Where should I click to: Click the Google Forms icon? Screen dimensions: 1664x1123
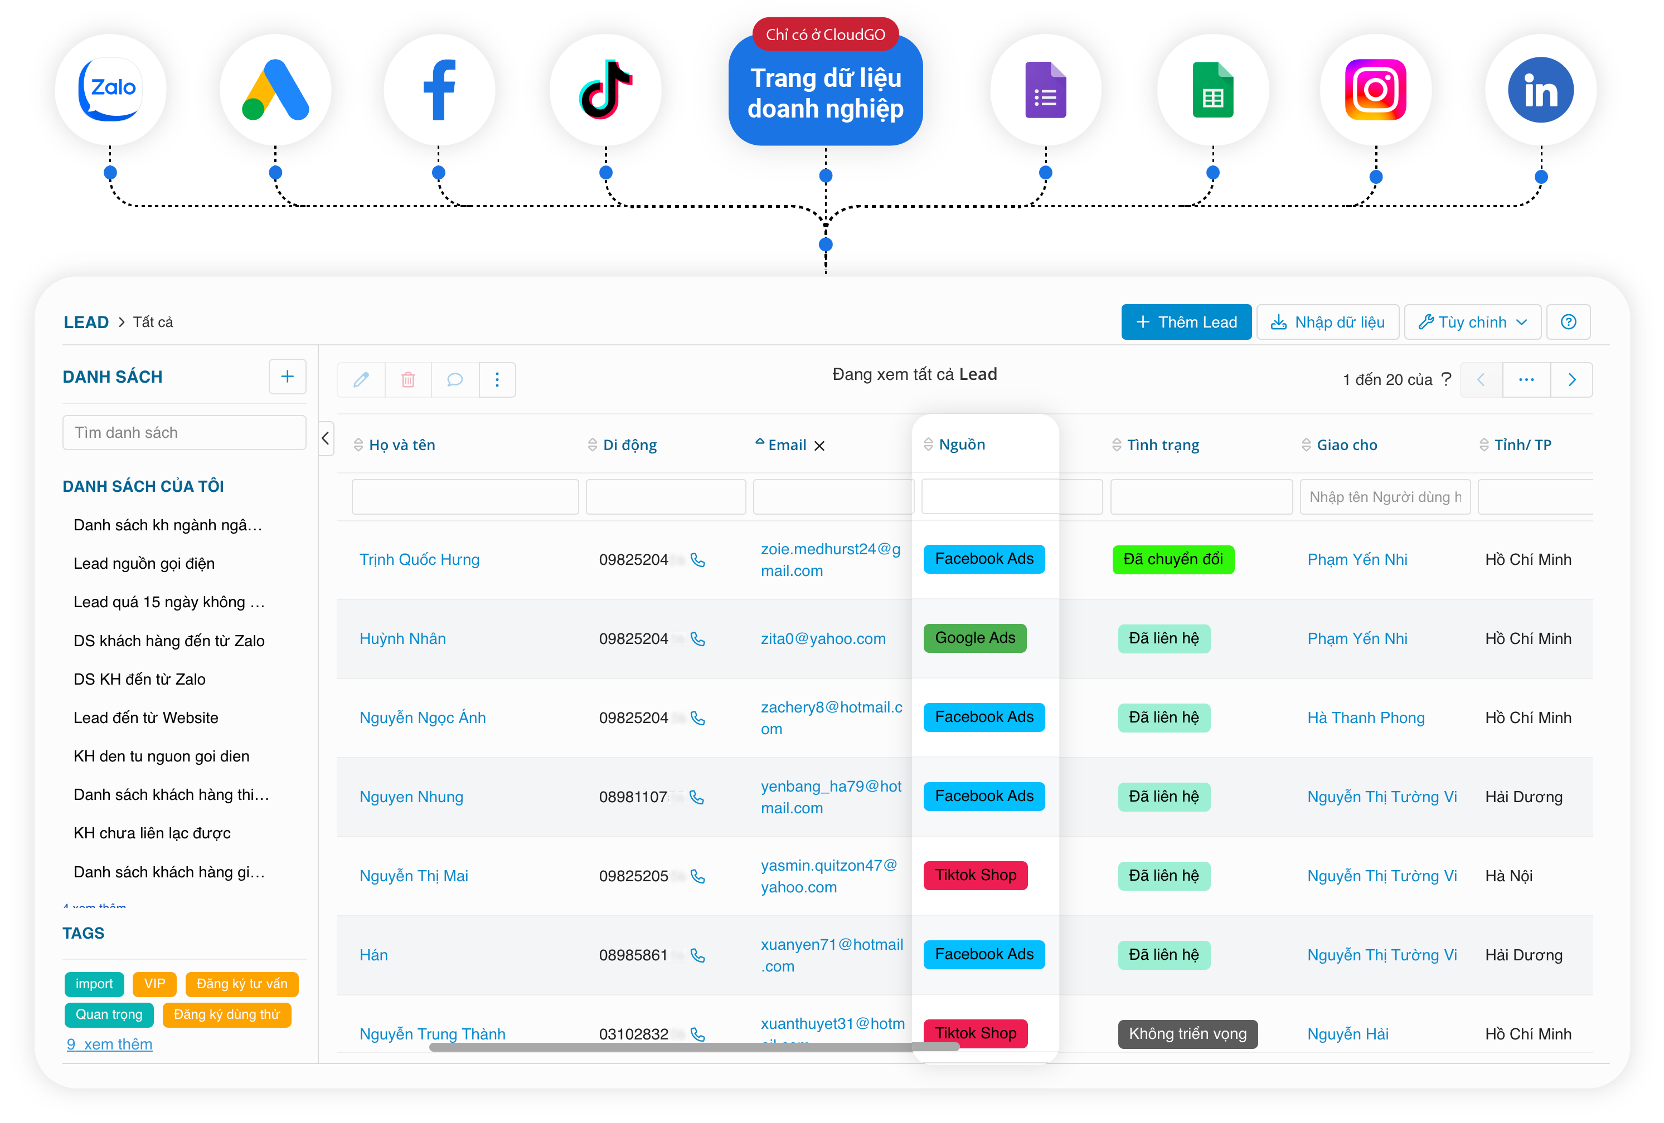[x=1045, y=90]
